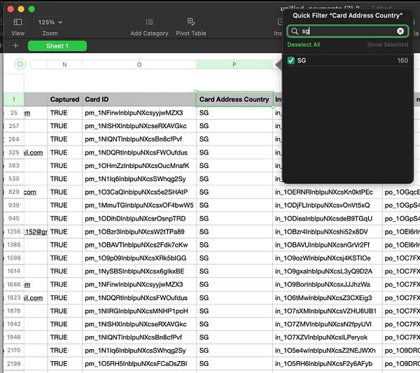420x373 pixels.
Task: Click the Captured column header cell
Action: (64, 99)
